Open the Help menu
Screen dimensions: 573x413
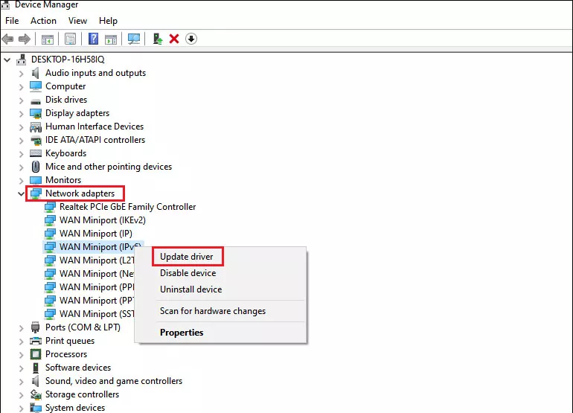pos(108,21)
